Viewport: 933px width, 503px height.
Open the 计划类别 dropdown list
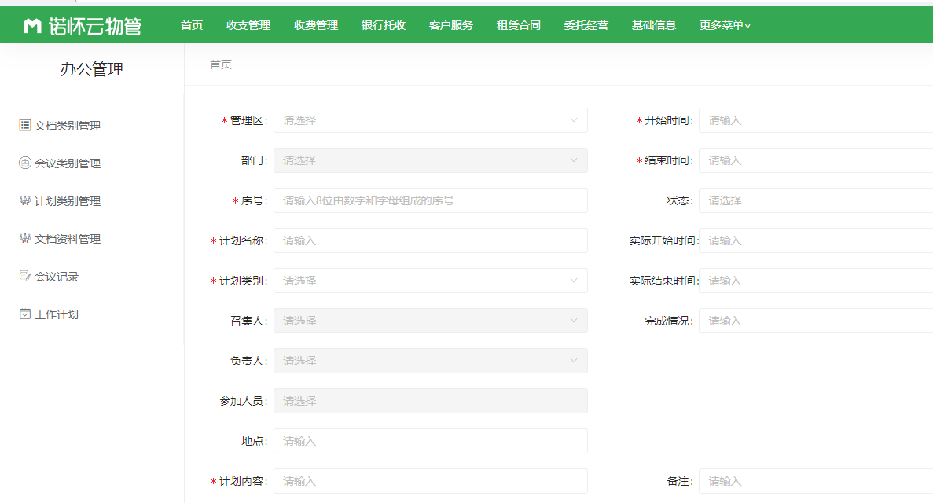(x=430, y=281)
